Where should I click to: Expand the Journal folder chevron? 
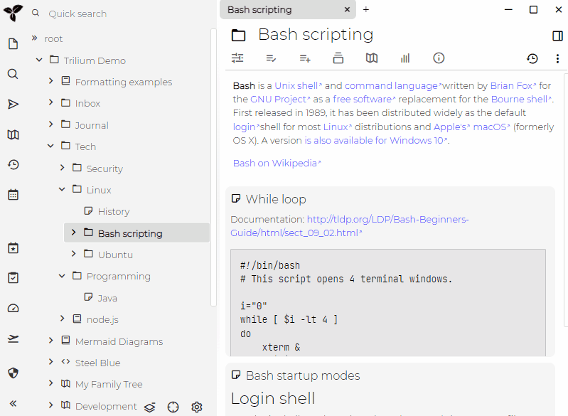click(x=50, y=124)
